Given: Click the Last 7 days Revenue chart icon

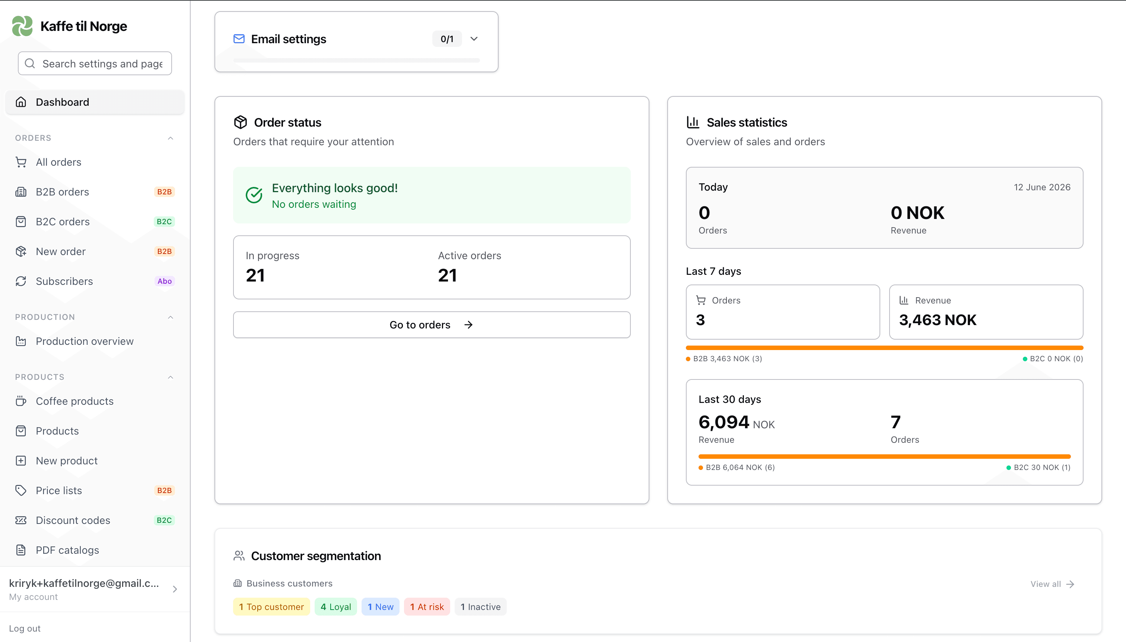Looking at the screenshot, I should pos(904,300).
